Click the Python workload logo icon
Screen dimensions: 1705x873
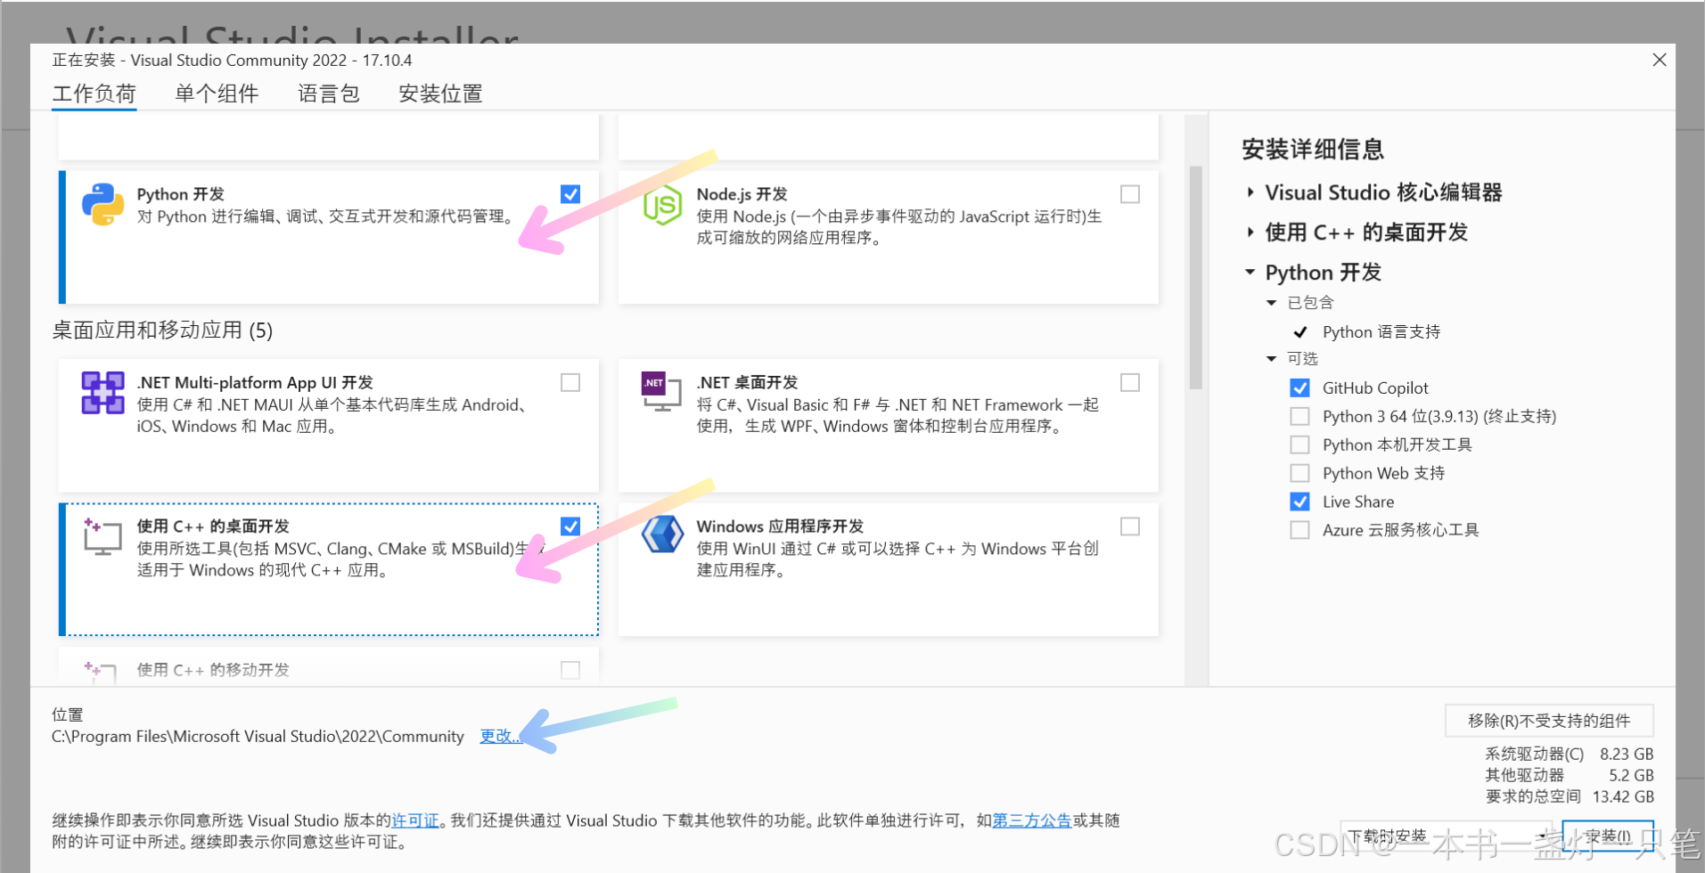coord(102,204)
